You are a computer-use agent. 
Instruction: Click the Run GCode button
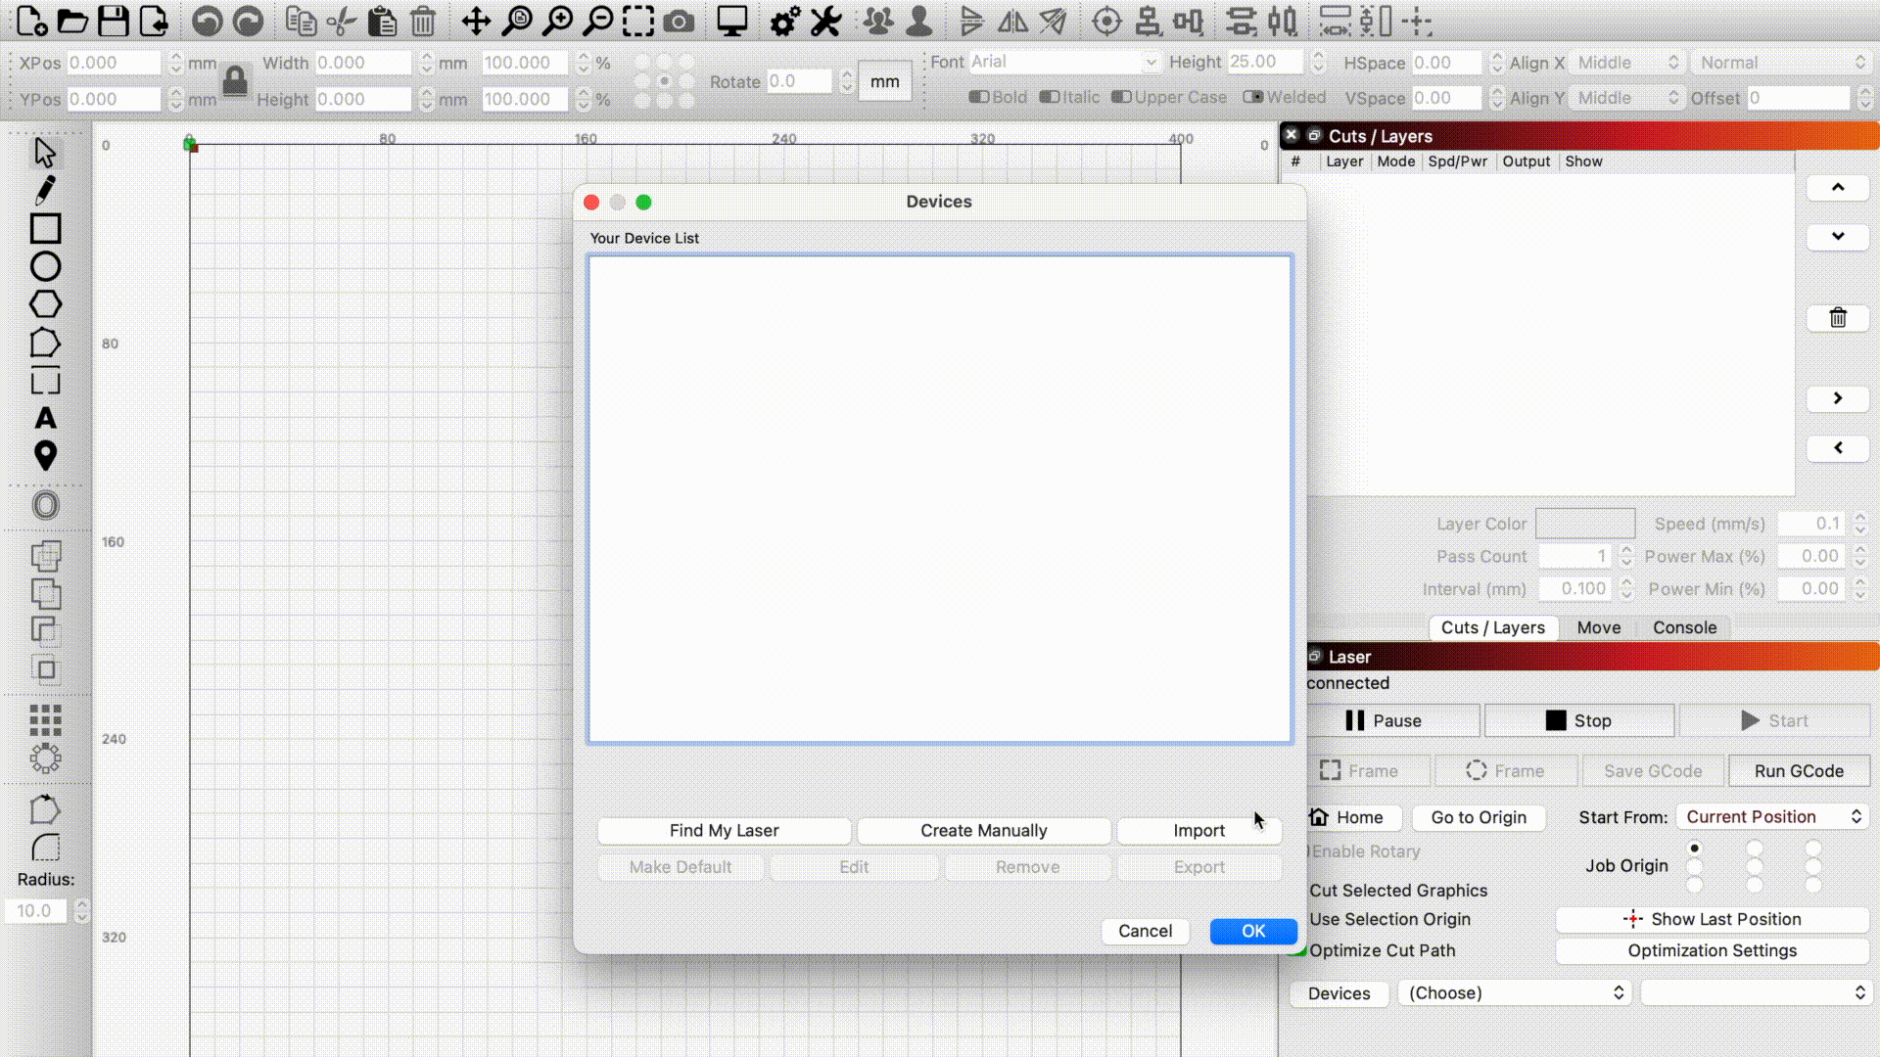coord(1799,771)
